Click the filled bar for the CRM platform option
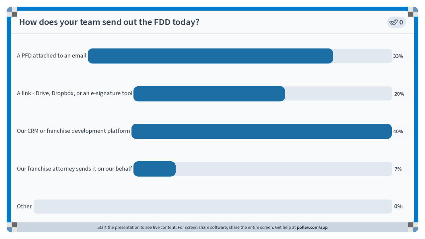Viewport: 425px width, 239px height. [262, 131]
